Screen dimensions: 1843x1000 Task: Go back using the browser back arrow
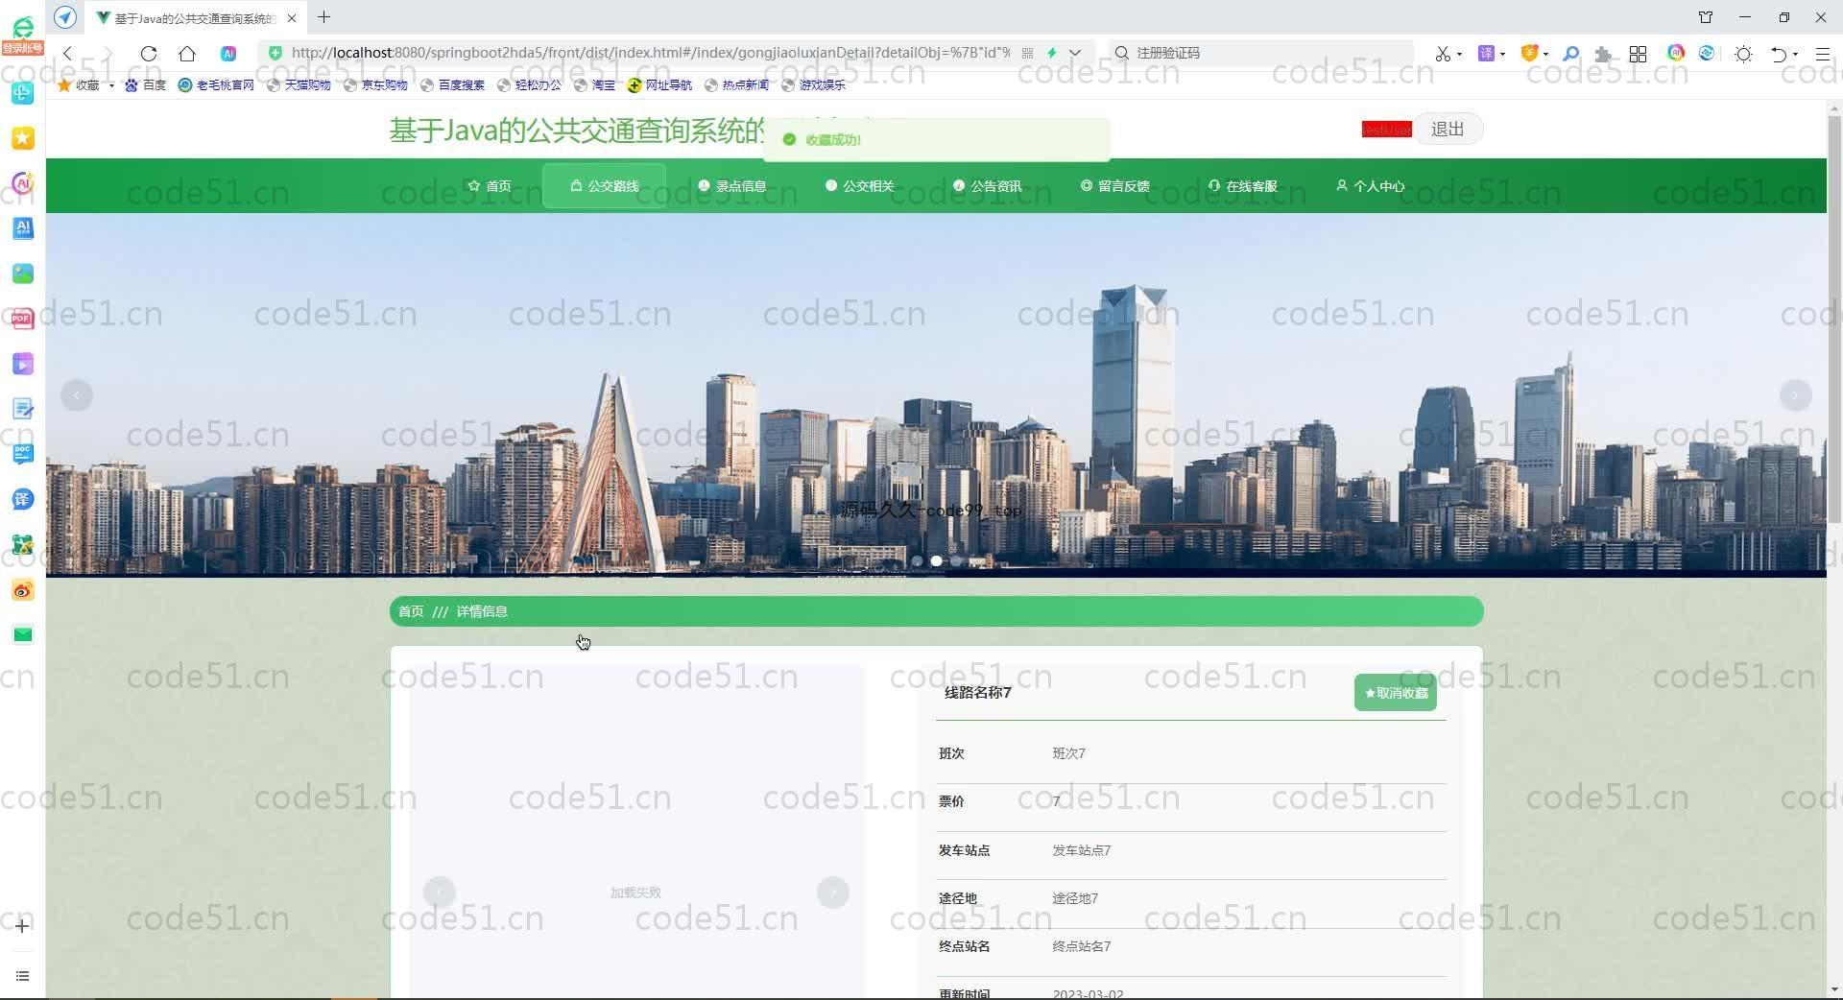tap(68, 54)
